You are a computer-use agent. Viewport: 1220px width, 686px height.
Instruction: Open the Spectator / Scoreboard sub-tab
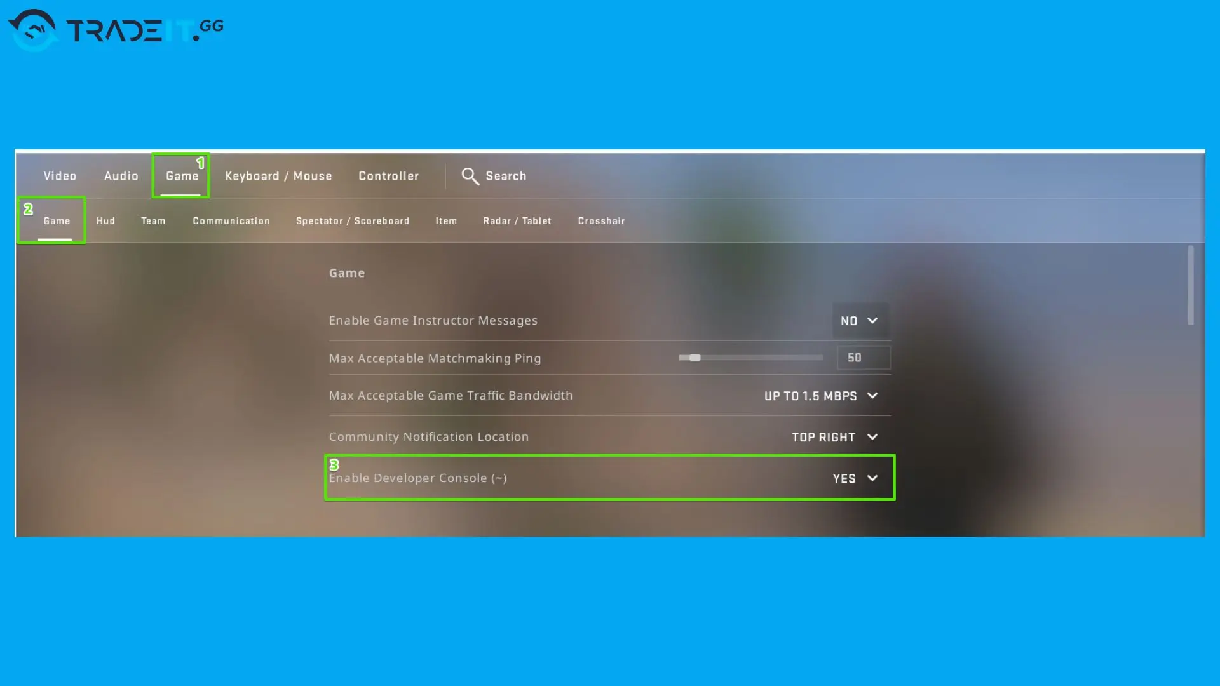click(353, 220)
